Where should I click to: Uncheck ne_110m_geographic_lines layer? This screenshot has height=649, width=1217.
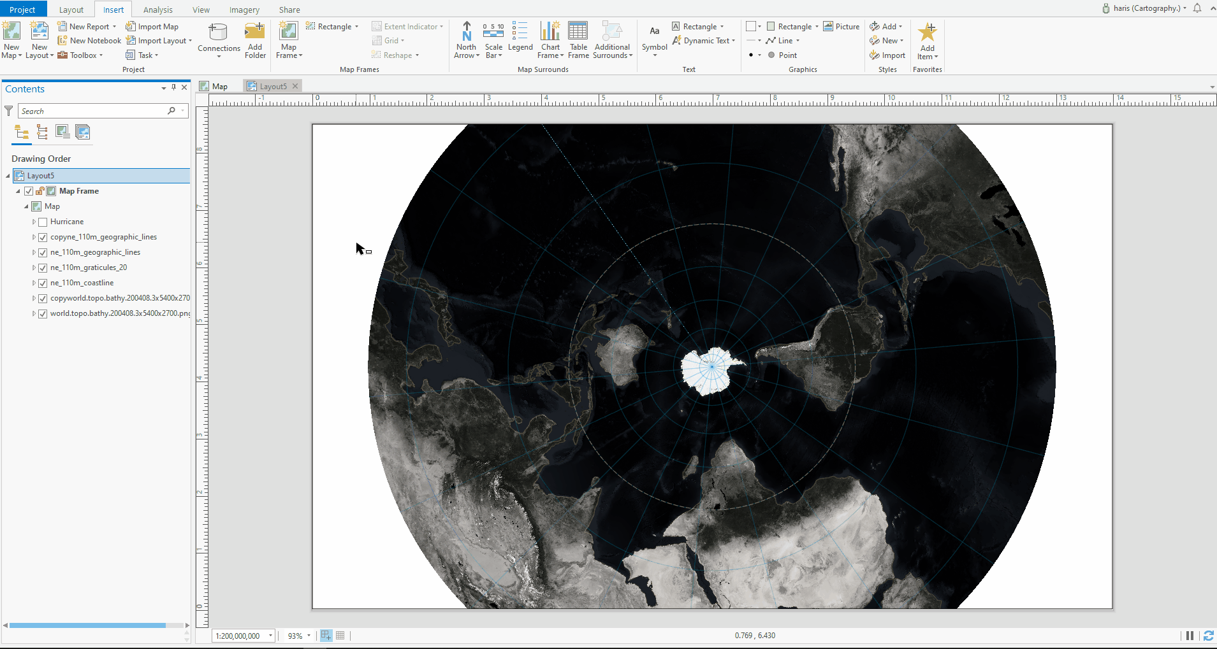[x=43, y=252]
